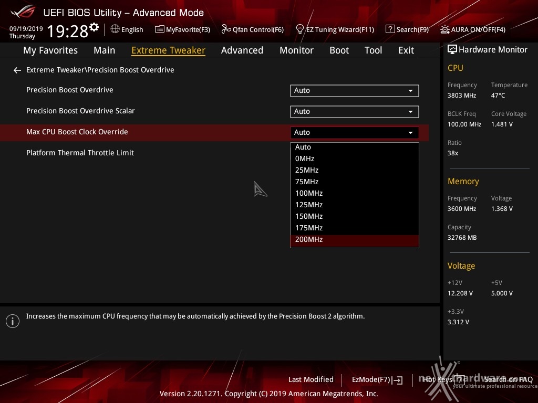Screen dimensions: 538x403
Task: Open the Monitor tab
Action: click(296, 50)
